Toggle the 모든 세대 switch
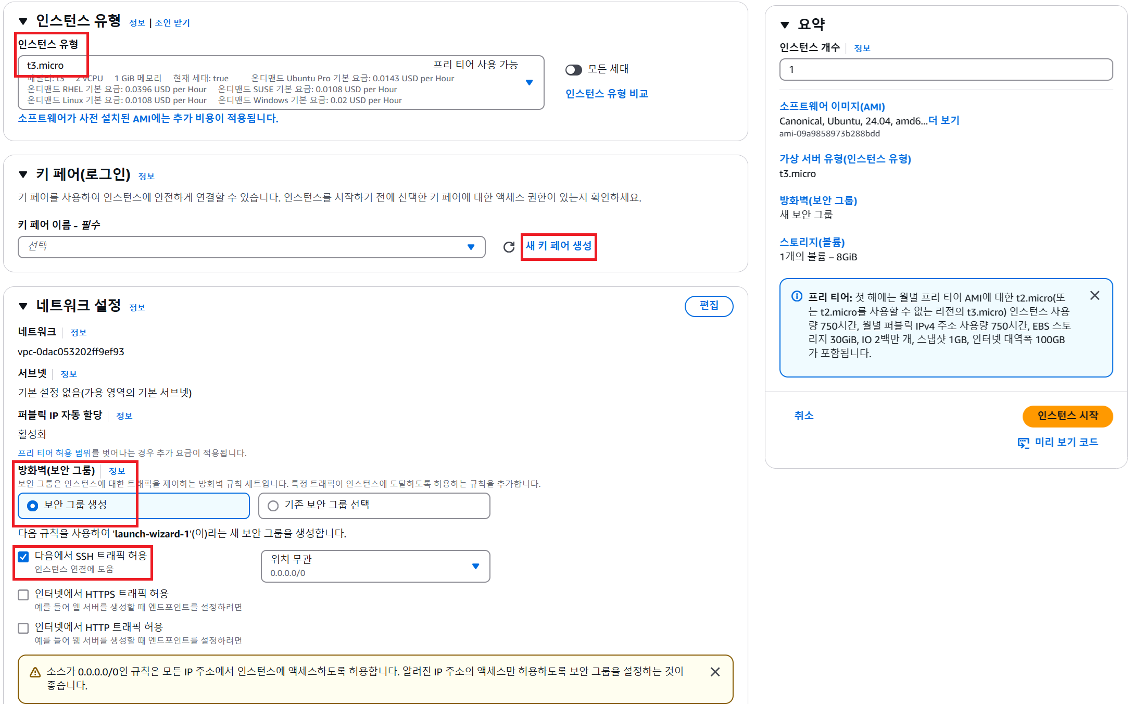Viewport: 1134px width, 704px height. point(573,70)
